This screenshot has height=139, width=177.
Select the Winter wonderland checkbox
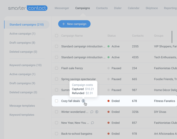tap(57, 112)
